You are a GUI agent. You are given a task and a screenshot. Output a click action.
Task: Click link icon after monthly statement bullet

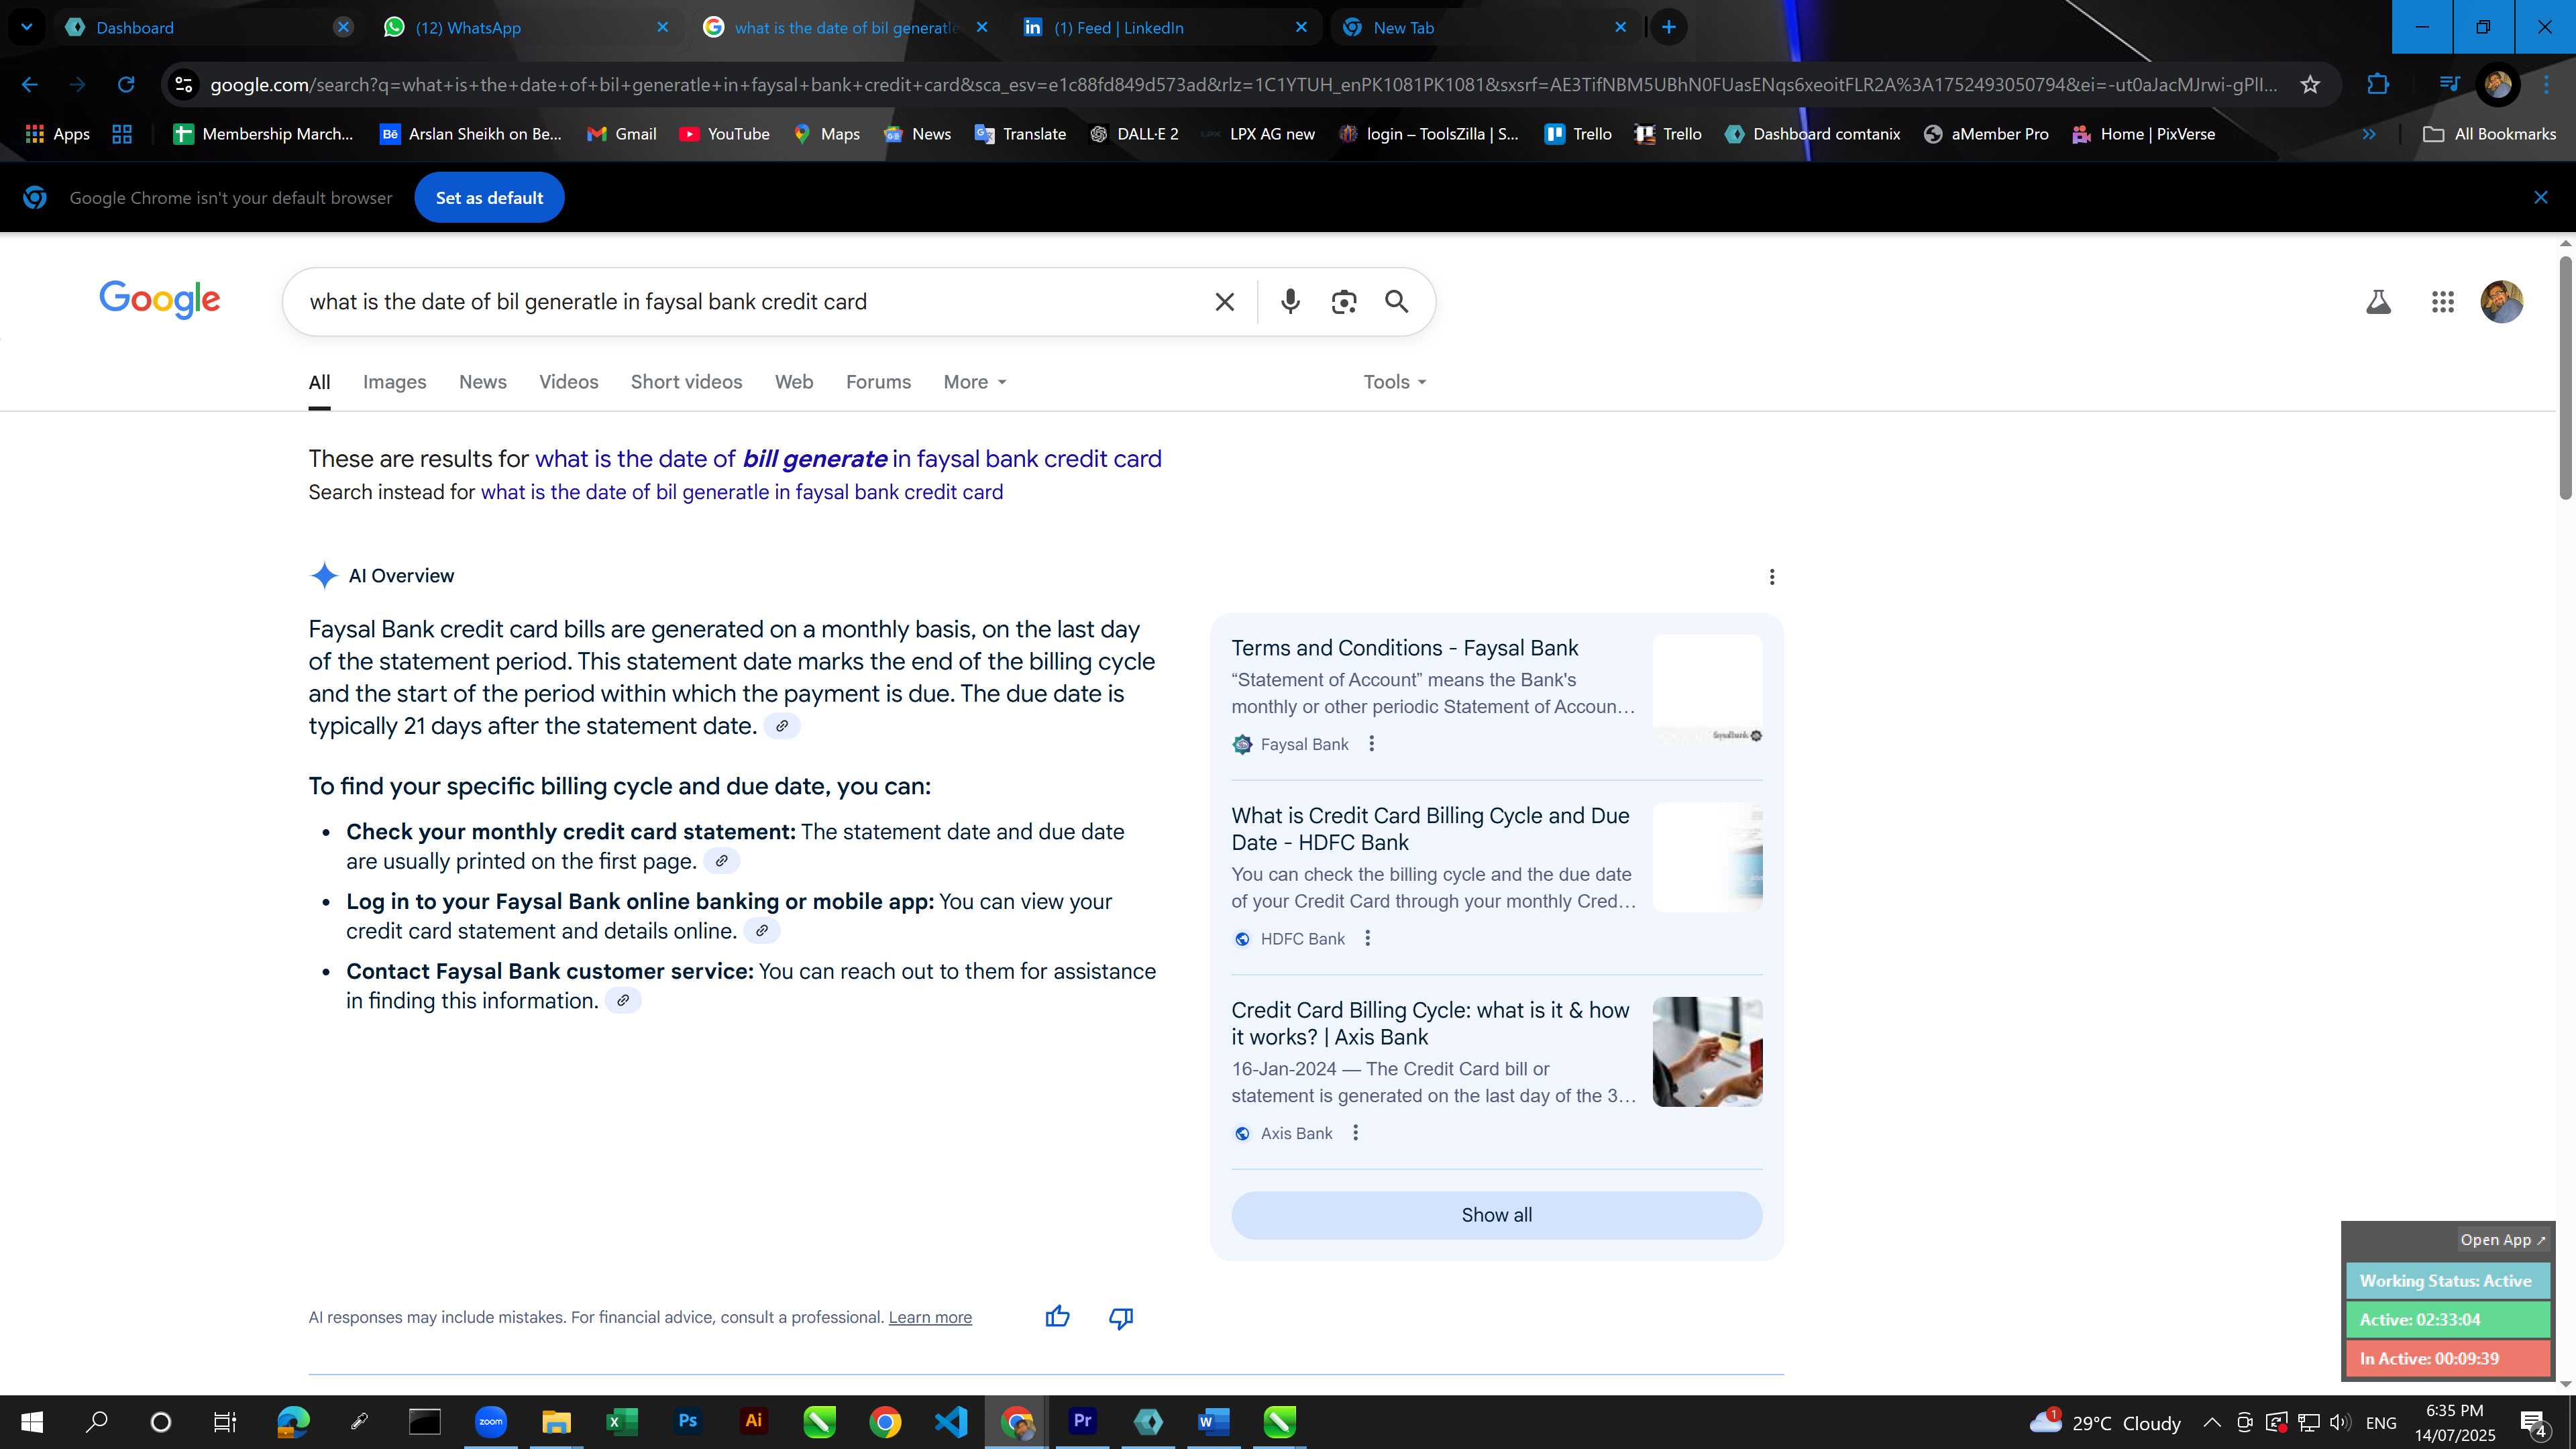[721, 861]
